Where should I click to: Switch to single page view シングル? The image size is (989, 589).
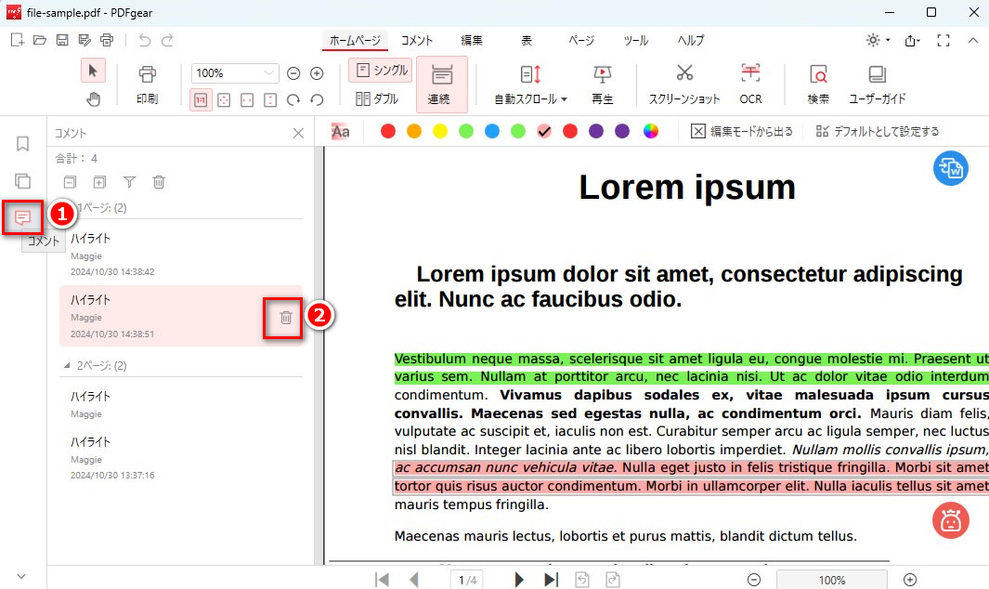click(x=381, y=71)
